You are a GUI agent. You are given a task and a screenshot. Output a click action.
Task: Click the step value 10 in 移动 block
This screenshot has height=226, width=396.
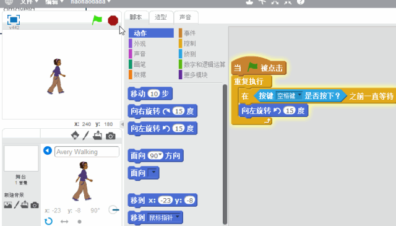(154, 93)
